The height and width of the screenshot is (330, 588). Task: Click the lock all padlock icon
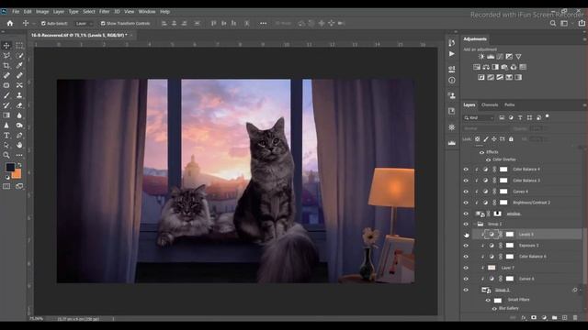coord(511,139)
